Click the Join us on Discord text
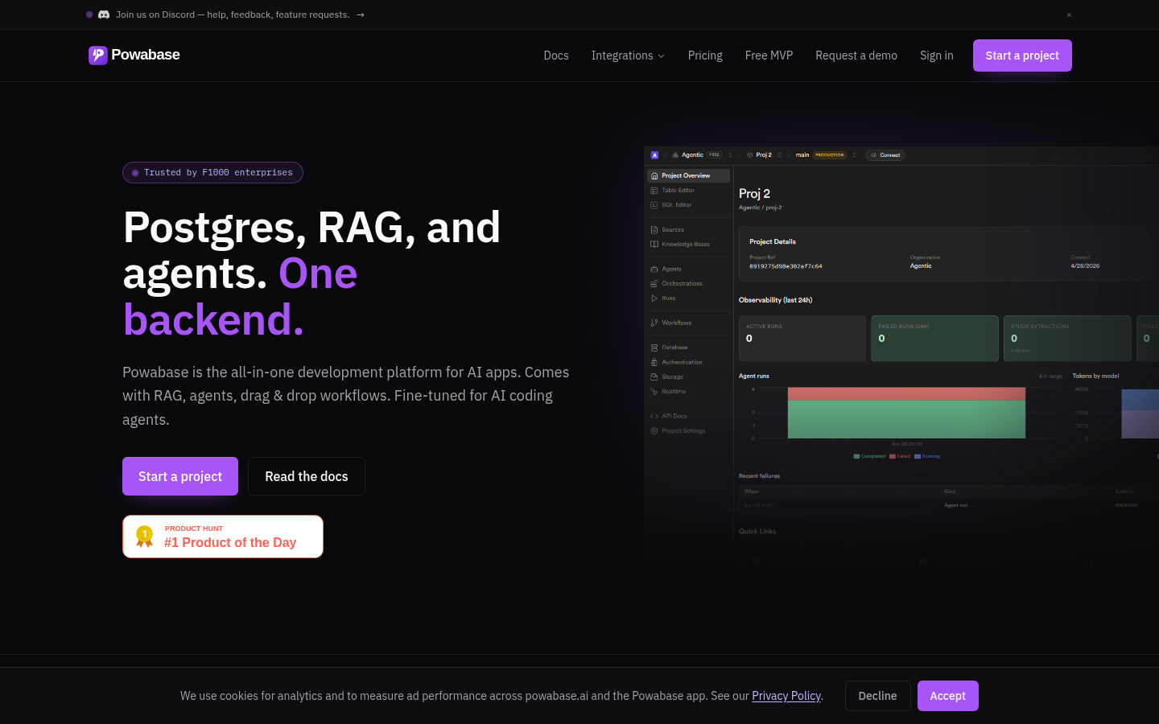 click(233, 14)
